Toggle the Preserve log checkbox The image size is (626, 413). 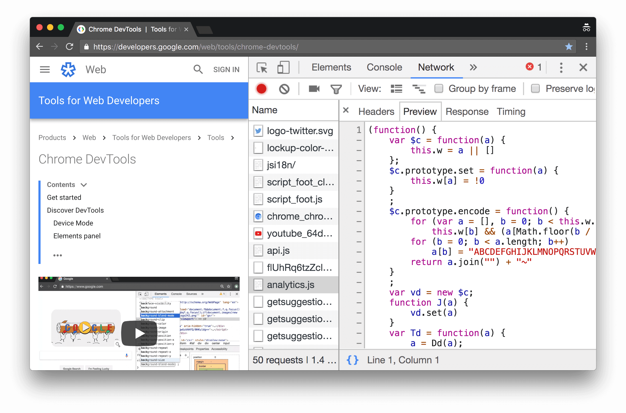point(535,88)
